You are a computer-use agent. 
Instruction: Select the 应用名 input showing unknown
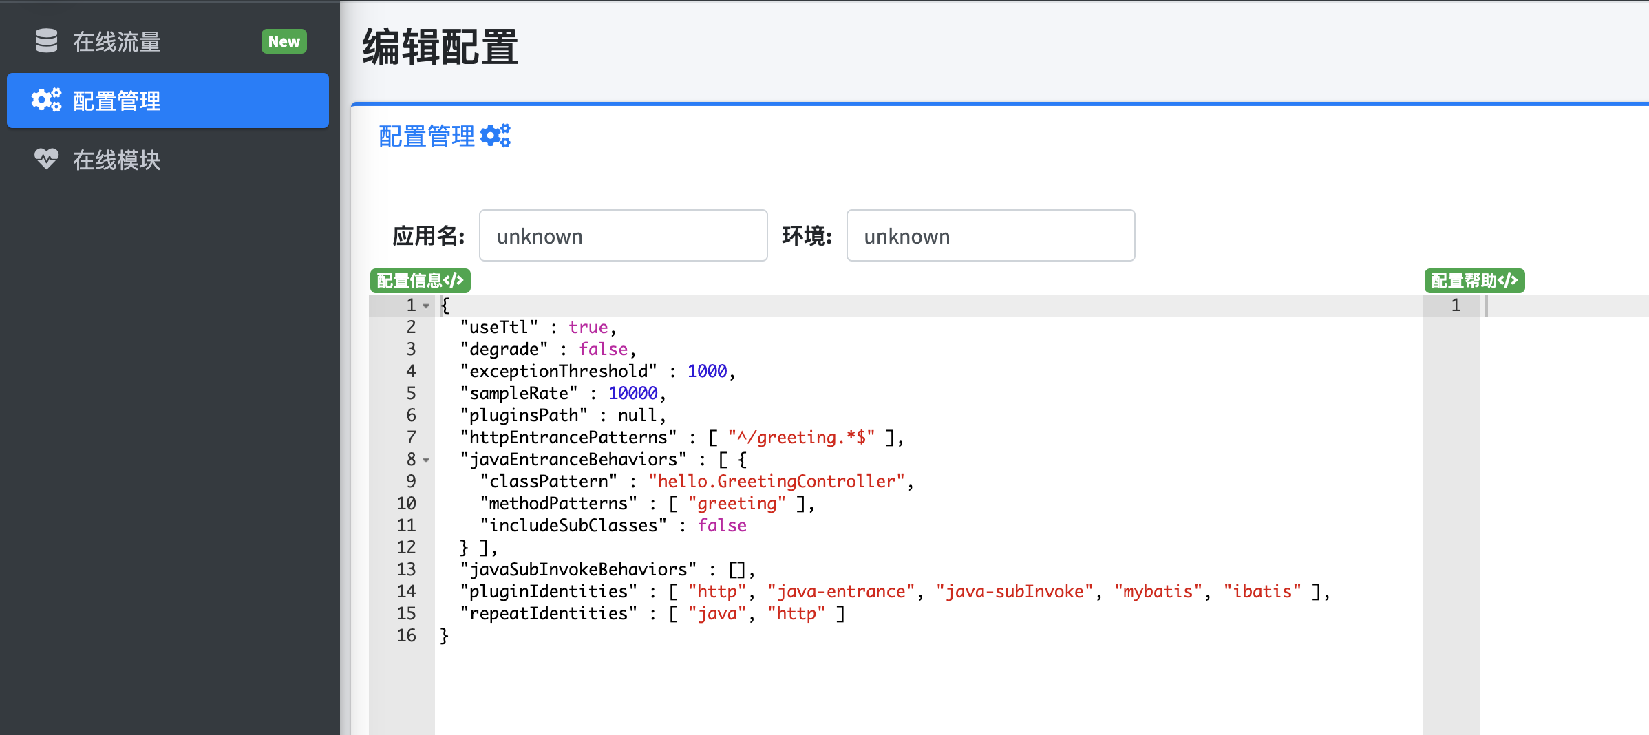(x=622, y=235)
